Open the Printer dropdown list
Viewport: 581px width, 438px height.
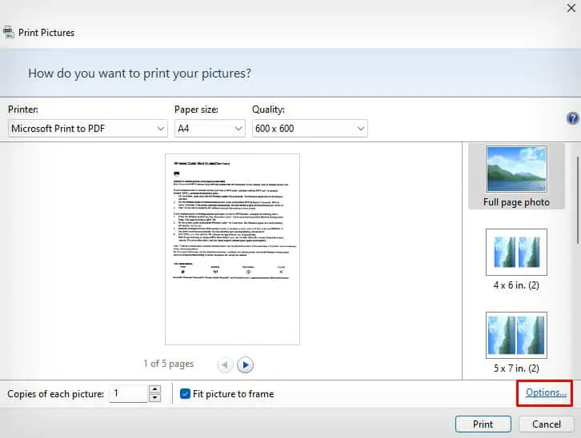point(88,128)
